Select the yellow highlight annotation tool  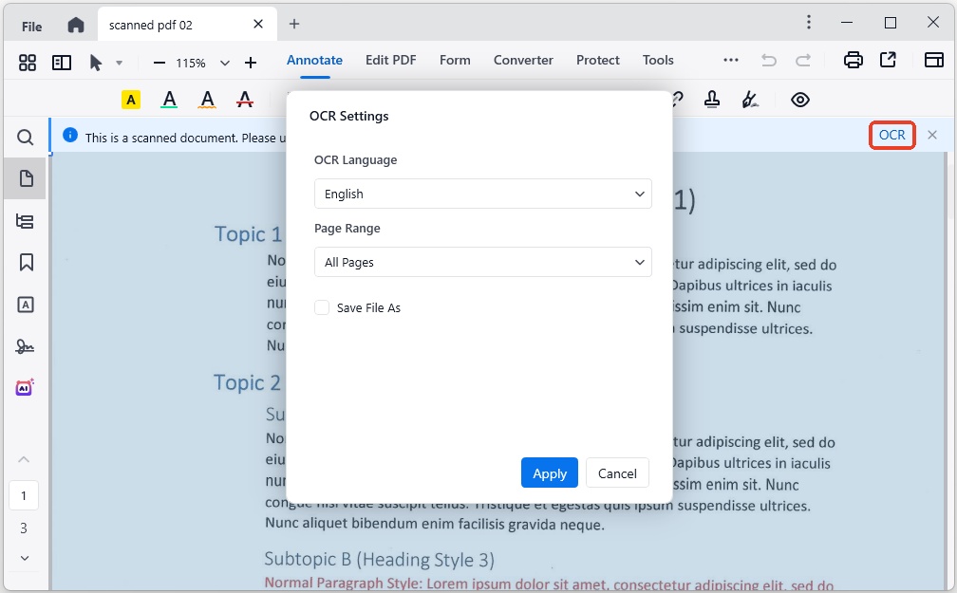coord(130,99)
